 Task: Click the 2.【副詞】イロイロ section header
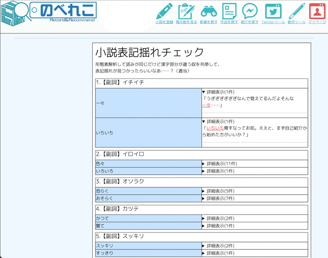click(202, 155)
